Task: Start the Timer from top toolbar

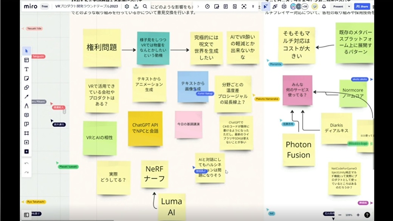Action: [207, 6]
